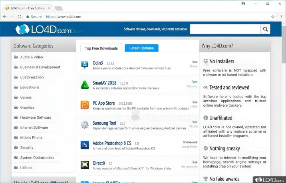Switch to the Latest Updates tab

141,48
